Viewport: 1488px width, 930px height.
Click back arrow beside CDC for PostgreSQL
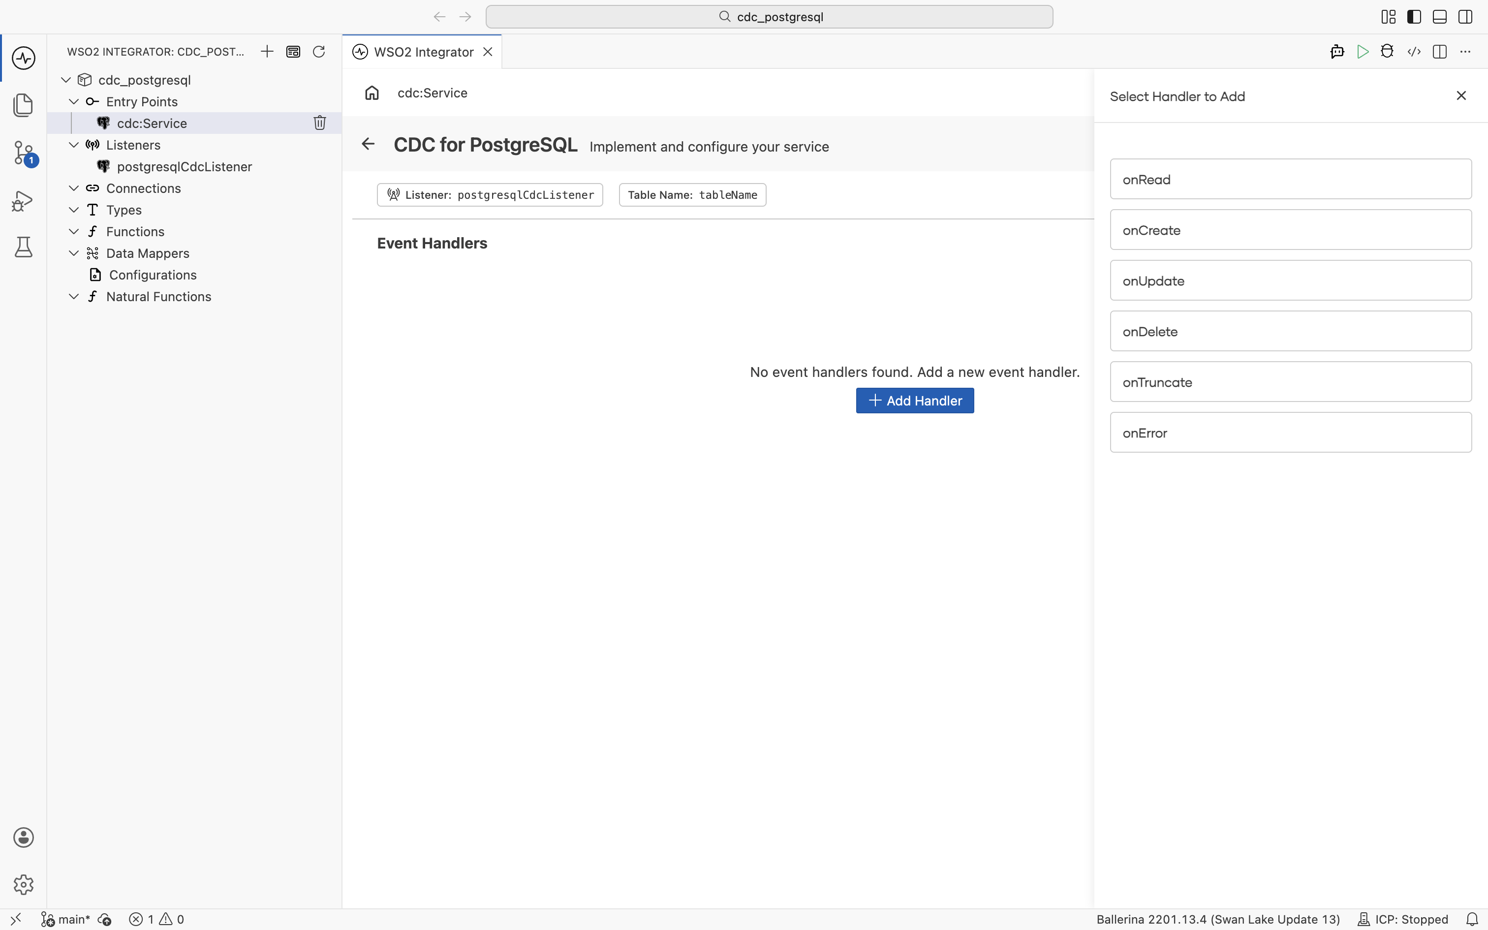click(x=369, y=144)
